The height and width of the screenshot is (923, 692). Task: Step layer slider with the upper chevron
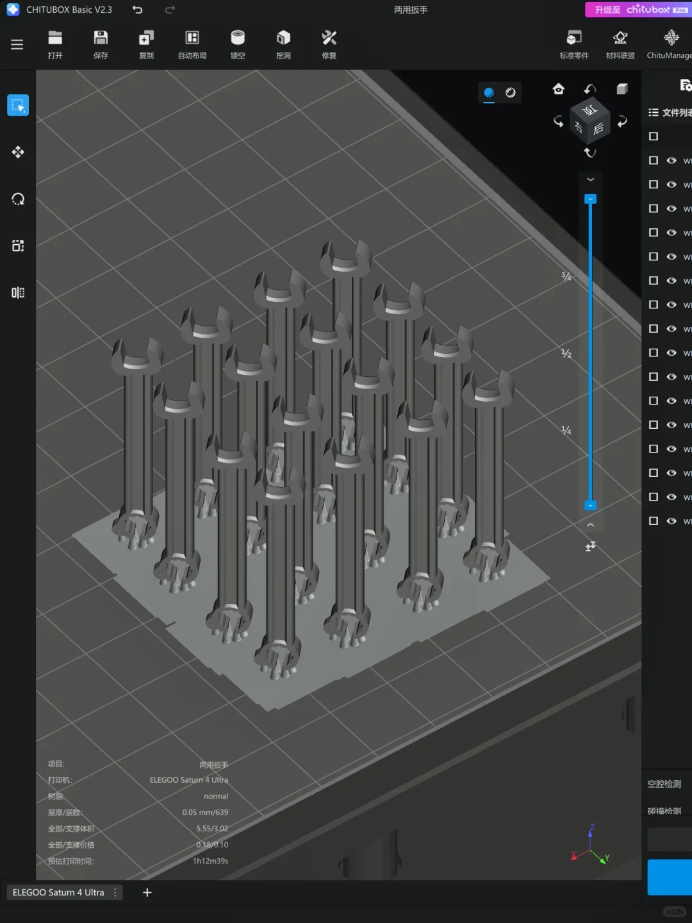pyautogui.click(x=591, y=179)
